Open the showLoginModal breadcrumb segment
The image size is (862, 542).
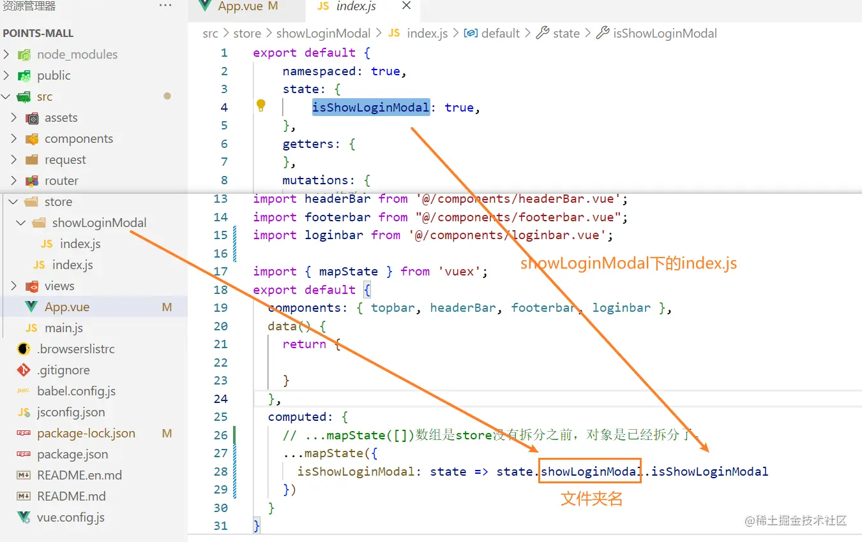tap(324, 34)
